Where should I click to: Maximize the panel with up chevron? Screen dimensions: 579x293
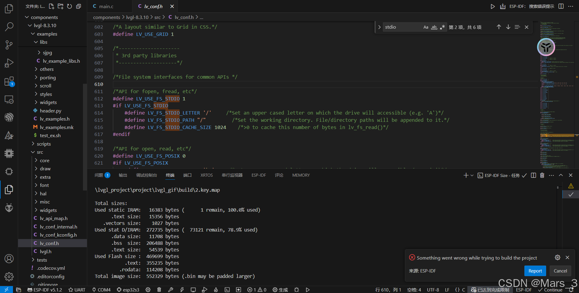point(561,175)
